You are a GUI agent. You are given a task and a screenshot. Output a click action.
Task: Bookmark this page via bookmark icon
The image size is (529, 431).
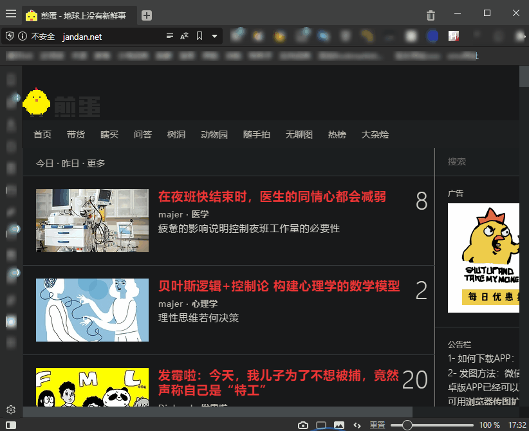click(x=200, y=36)
